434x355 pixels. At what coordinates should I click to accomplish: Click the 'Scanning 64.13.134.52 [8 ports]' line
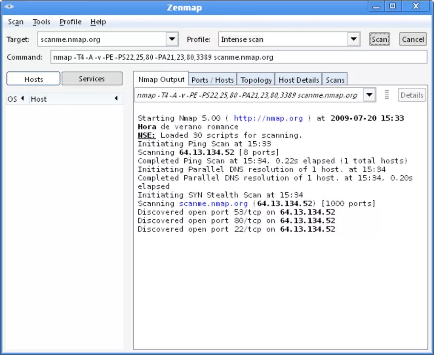pyautogui.click(x=208, y=152)
